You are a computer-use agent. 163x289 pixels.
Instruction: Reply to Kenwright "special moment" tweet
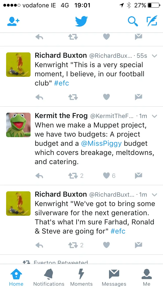coord(39,97)
